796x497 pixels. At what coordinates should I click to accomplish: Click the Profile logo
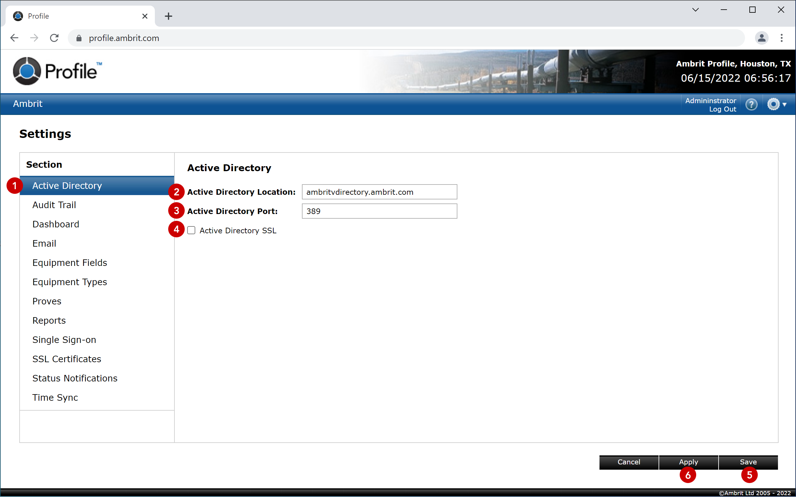[x=58, y=71]
